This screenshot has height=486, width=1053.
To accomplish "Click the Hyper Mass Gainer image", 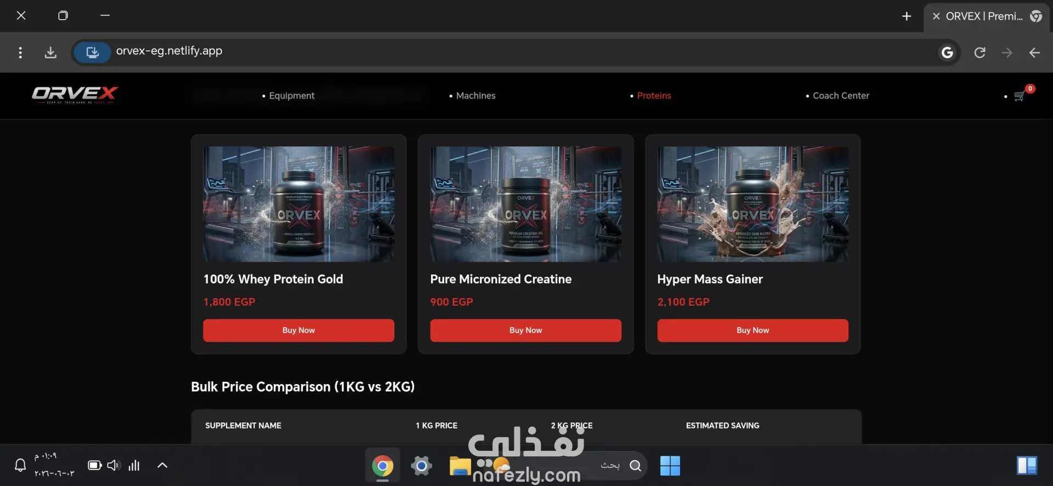I will tap(752, 204).
